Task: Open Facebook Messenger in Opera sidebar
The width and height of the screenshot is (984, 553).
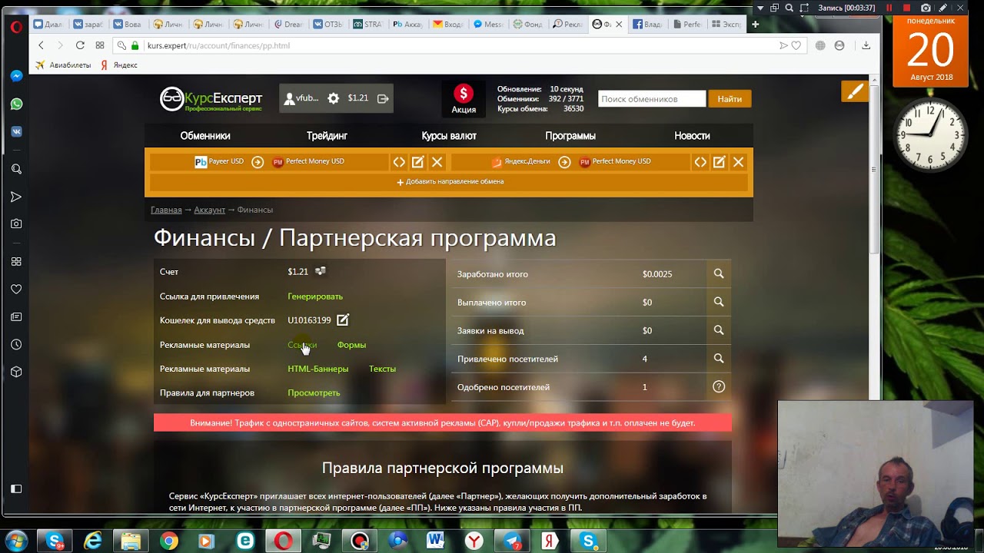Action: pyautogui.click(x=16, y=76)
